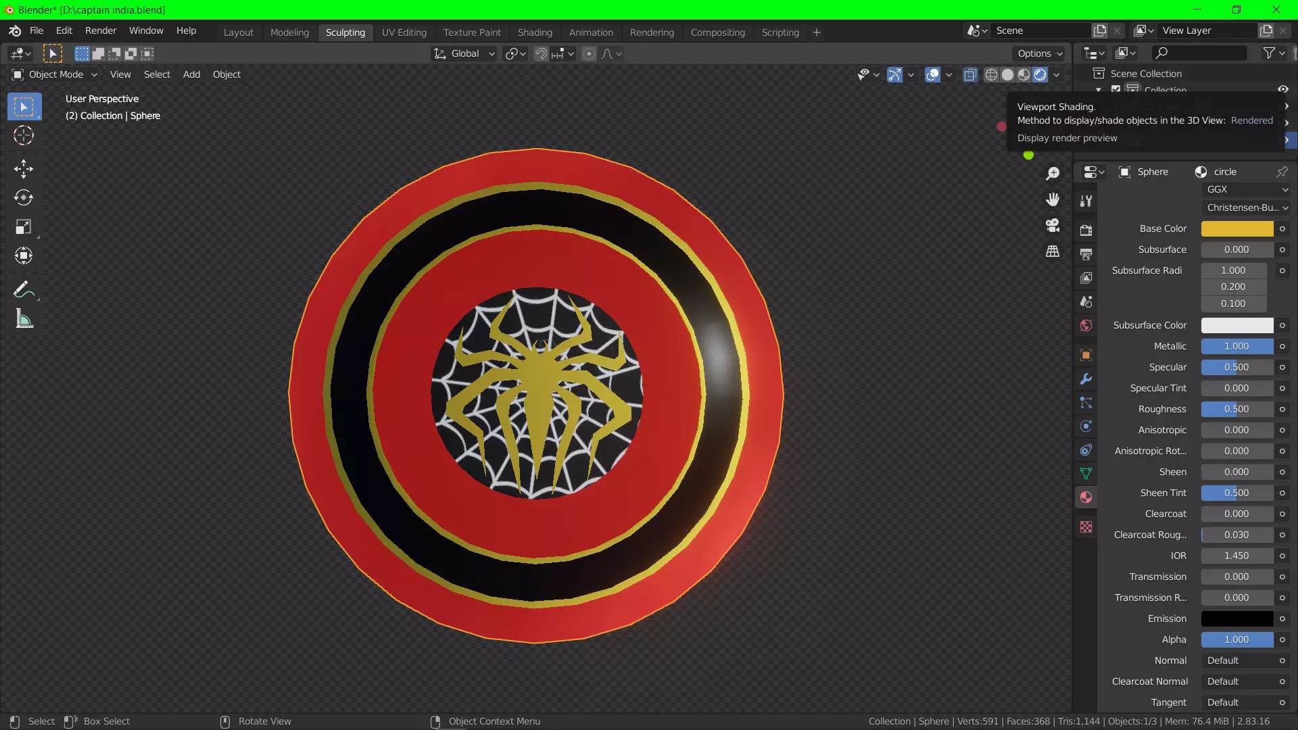
Task: Open Global transform orientation dropdown
Action: (x=464, y=53)
